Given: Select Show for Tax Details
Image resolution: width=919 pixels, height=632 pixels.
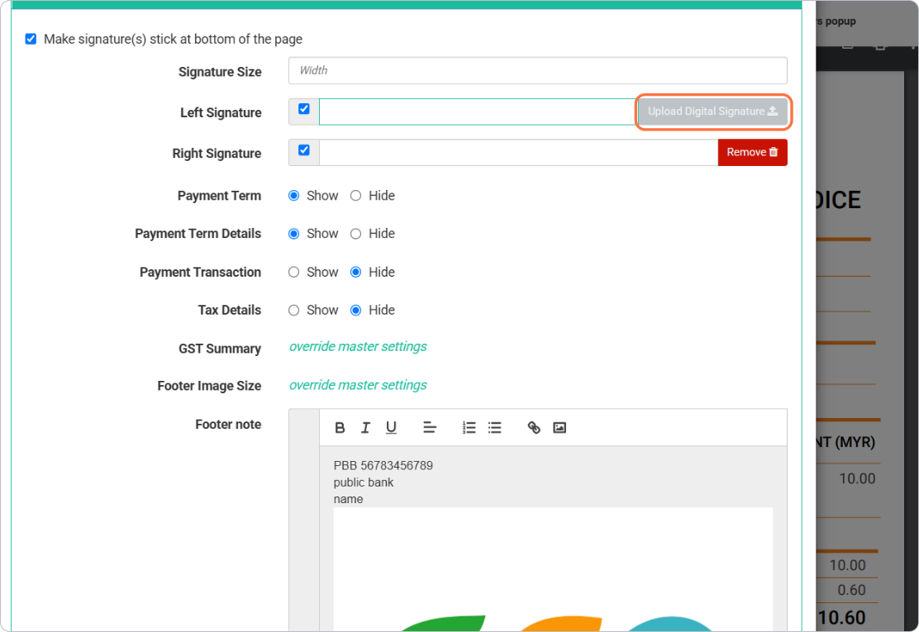Looking at the screenshot, I should coord(293,311).
